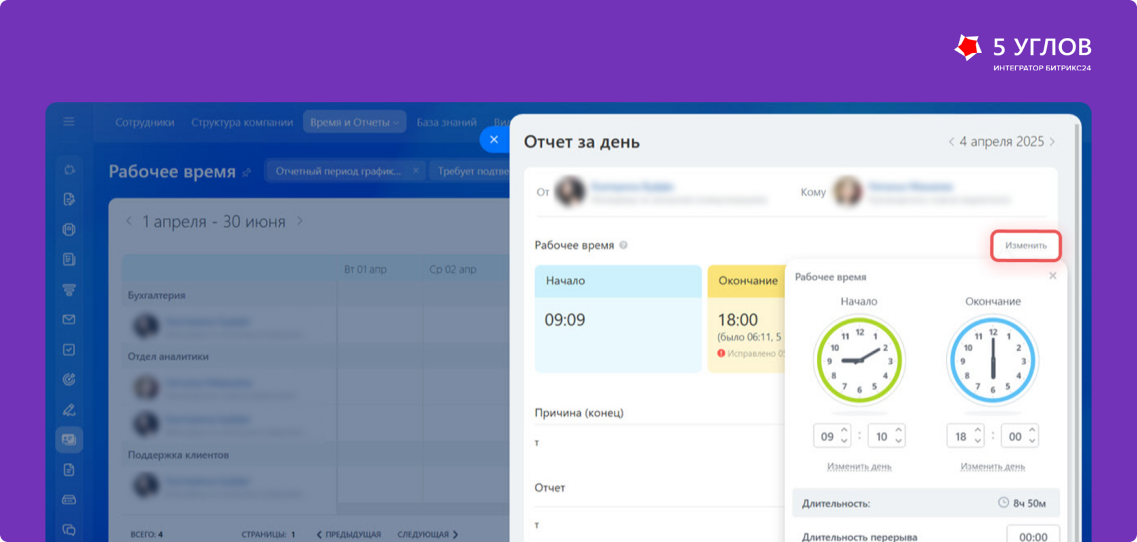This screenshot has width=1137, height=542.
Task: Click the pin icon beside the Рабочее время title
Action: coord(246,173)
